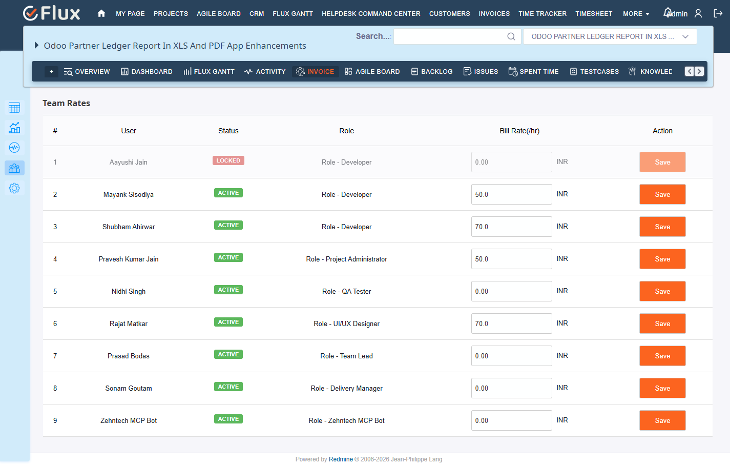Open the Activity tab
This screenshot has height=465, width=730.
click(265, 72)
